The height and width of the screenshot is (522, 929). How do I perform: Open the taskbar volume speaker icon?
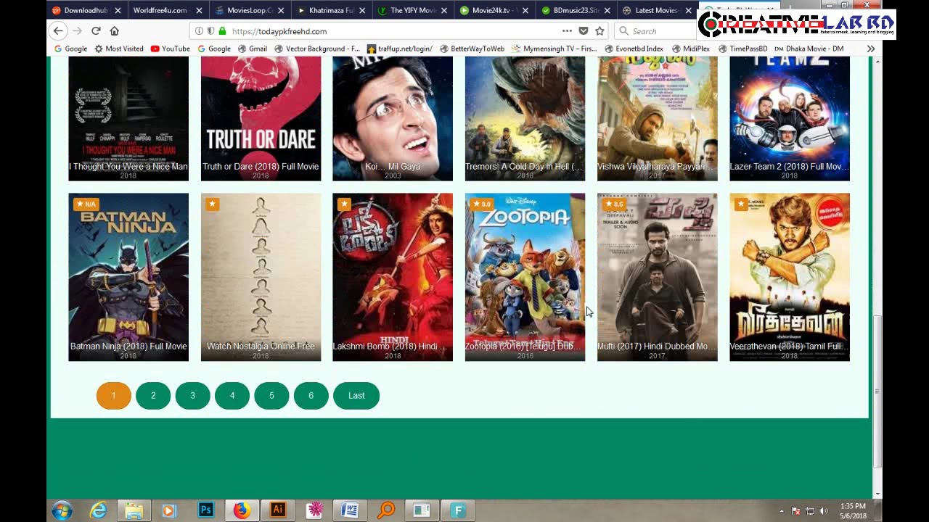(824, 511)
